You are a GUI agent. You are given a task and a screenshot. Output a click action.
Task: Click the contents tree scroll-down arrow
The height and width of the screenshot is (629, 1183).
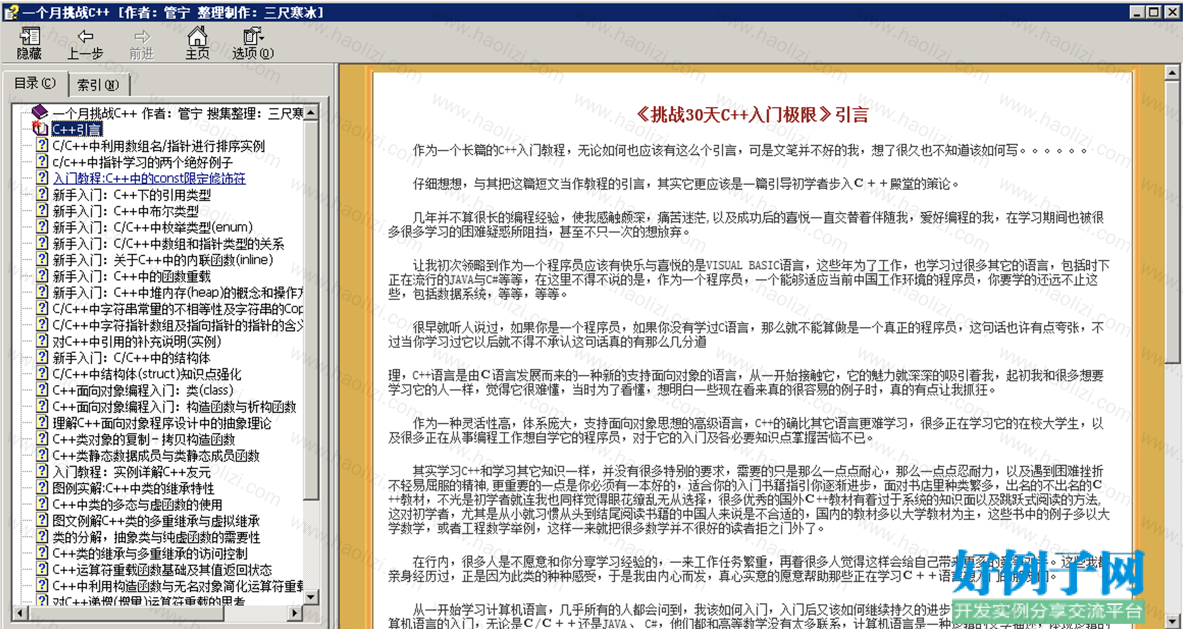[x=311, y=596]
